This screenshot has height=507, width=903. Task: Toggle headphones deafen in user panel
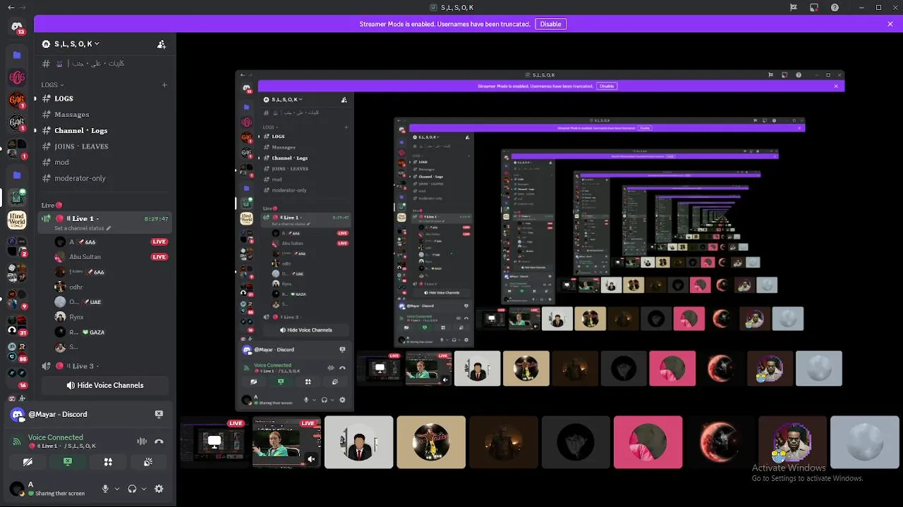(x=132, y=489)
